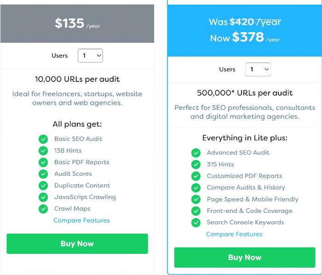
Task: Click checkmark beside Compare Audits & History
Action: click(196, 188)
